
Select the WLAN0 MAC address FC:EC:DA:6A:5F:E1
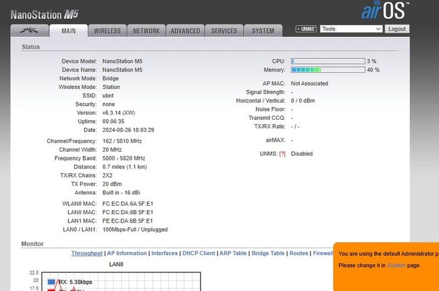coord(128,204)
